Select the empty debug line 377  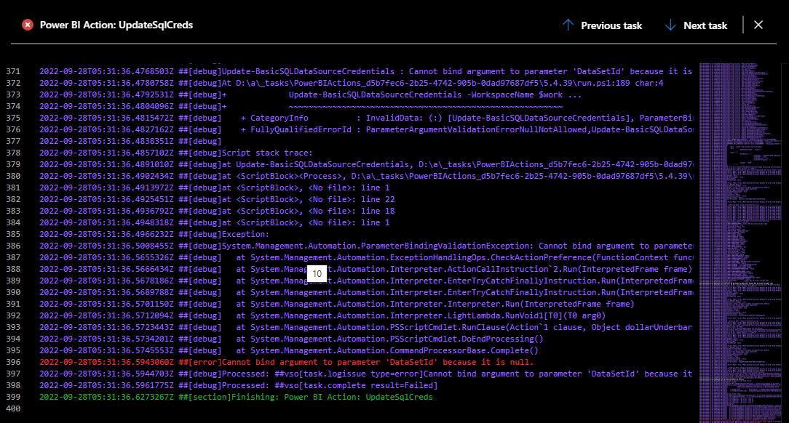[x=130, y=141]
